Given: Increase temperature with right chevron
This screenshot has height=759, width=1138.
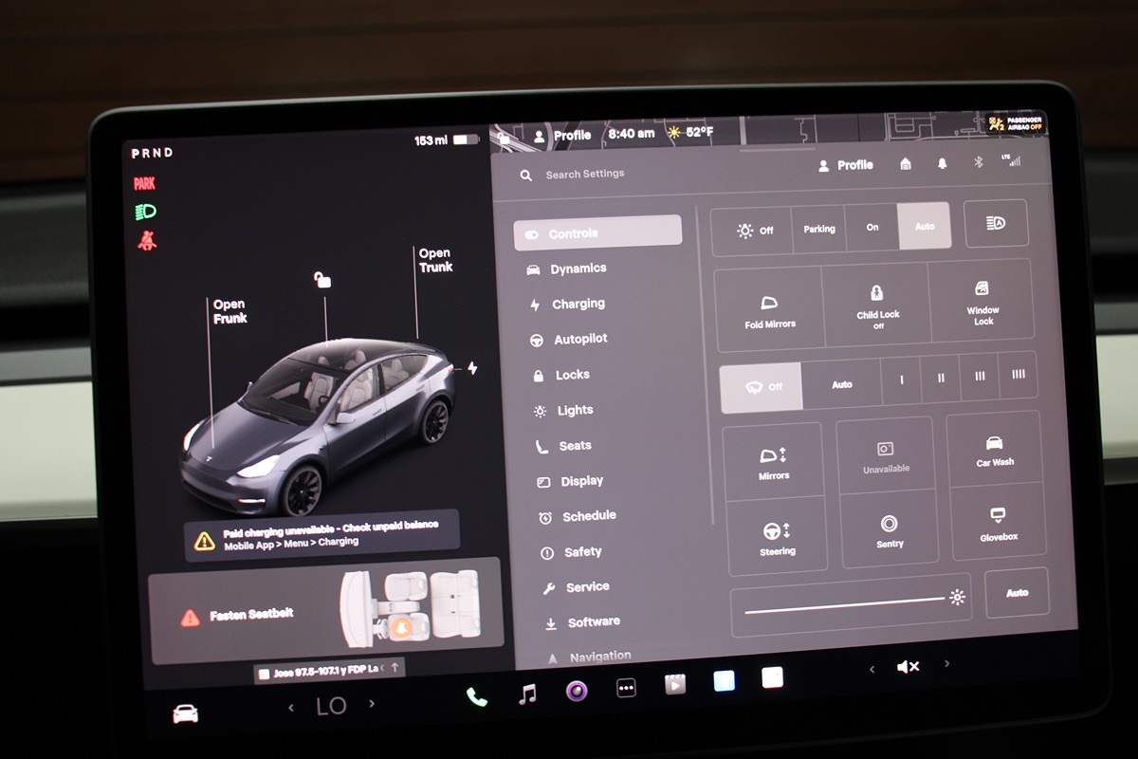Looking at the screenshot, I should (372, 704).
